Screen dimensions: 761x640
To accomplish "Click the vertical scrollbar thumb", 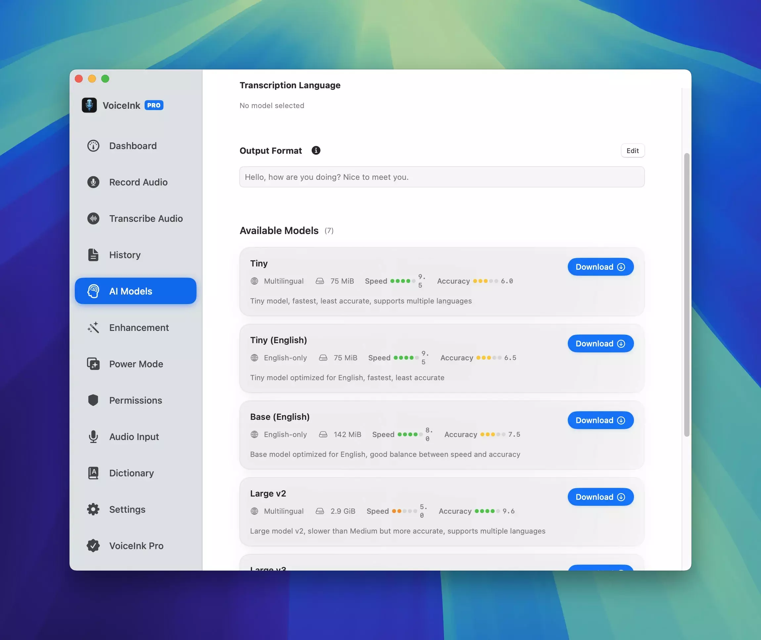I will point(686,294).
